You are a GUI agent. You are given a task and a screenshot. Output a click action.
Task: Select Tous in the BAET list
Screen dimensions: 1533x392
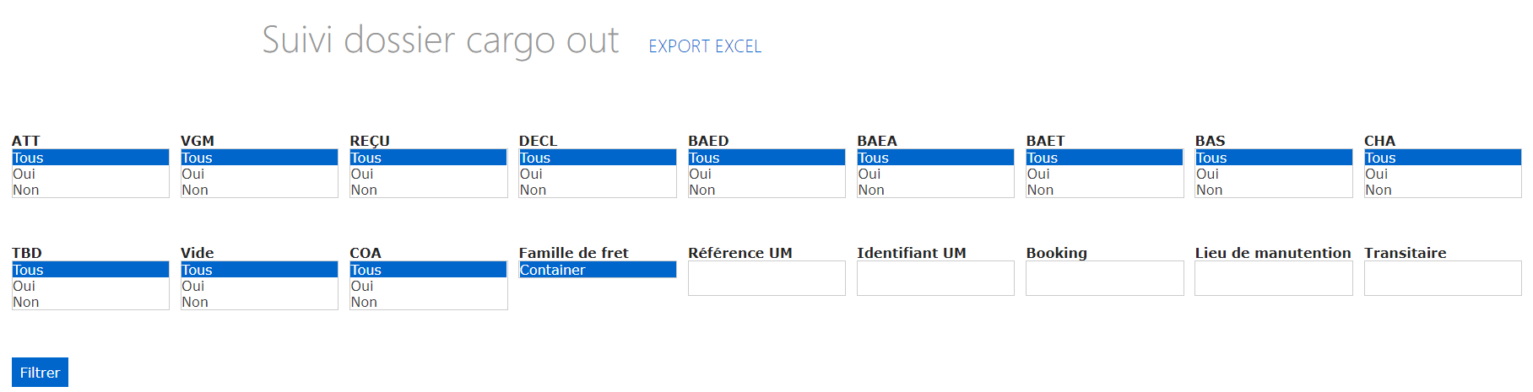point(1104,158)
